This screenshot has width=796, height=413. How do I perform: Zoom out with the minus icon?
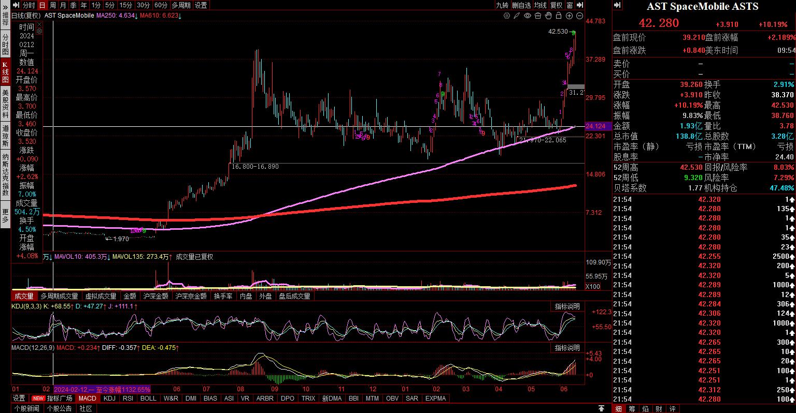click(x=579, y=16)
